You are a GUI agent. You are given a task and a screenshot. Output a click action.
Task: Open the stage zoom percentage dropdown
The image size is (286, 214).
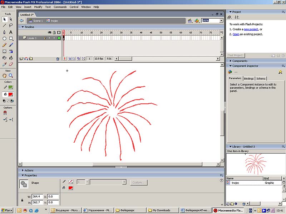pos(221,21)
